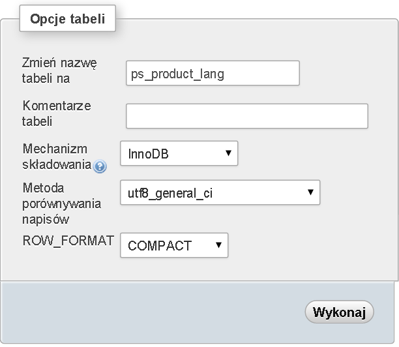The height and width of the screenshot is (347, 399).
Task: Click the 'Komentarze tabeli' label
Action: (57, 113)
